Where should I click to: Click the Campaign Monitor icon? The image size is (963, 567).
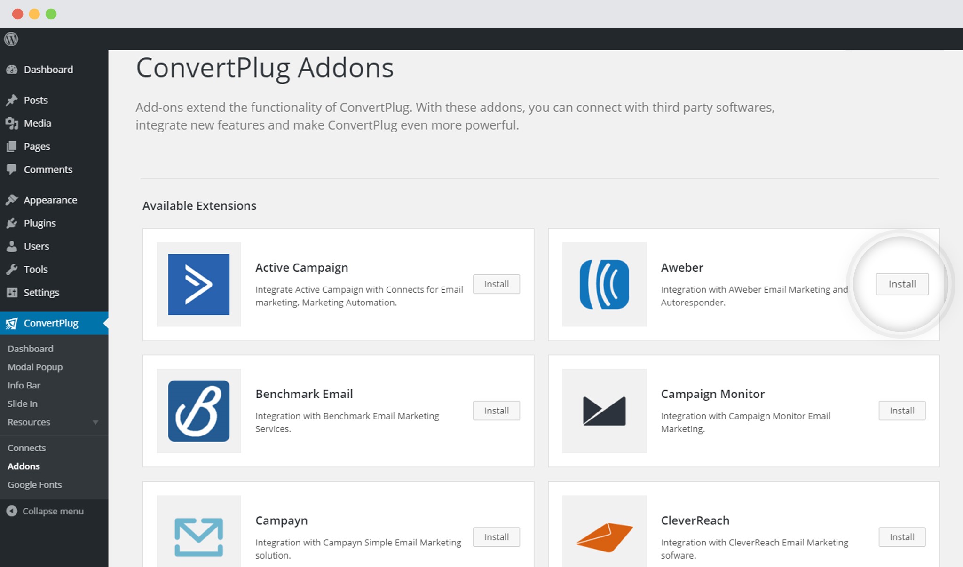[604, 411]
